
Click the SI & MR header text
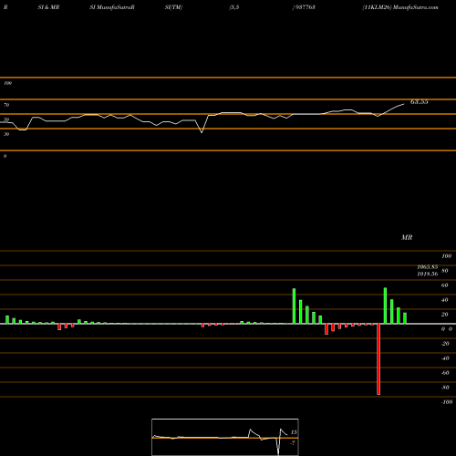pos(48,7)
